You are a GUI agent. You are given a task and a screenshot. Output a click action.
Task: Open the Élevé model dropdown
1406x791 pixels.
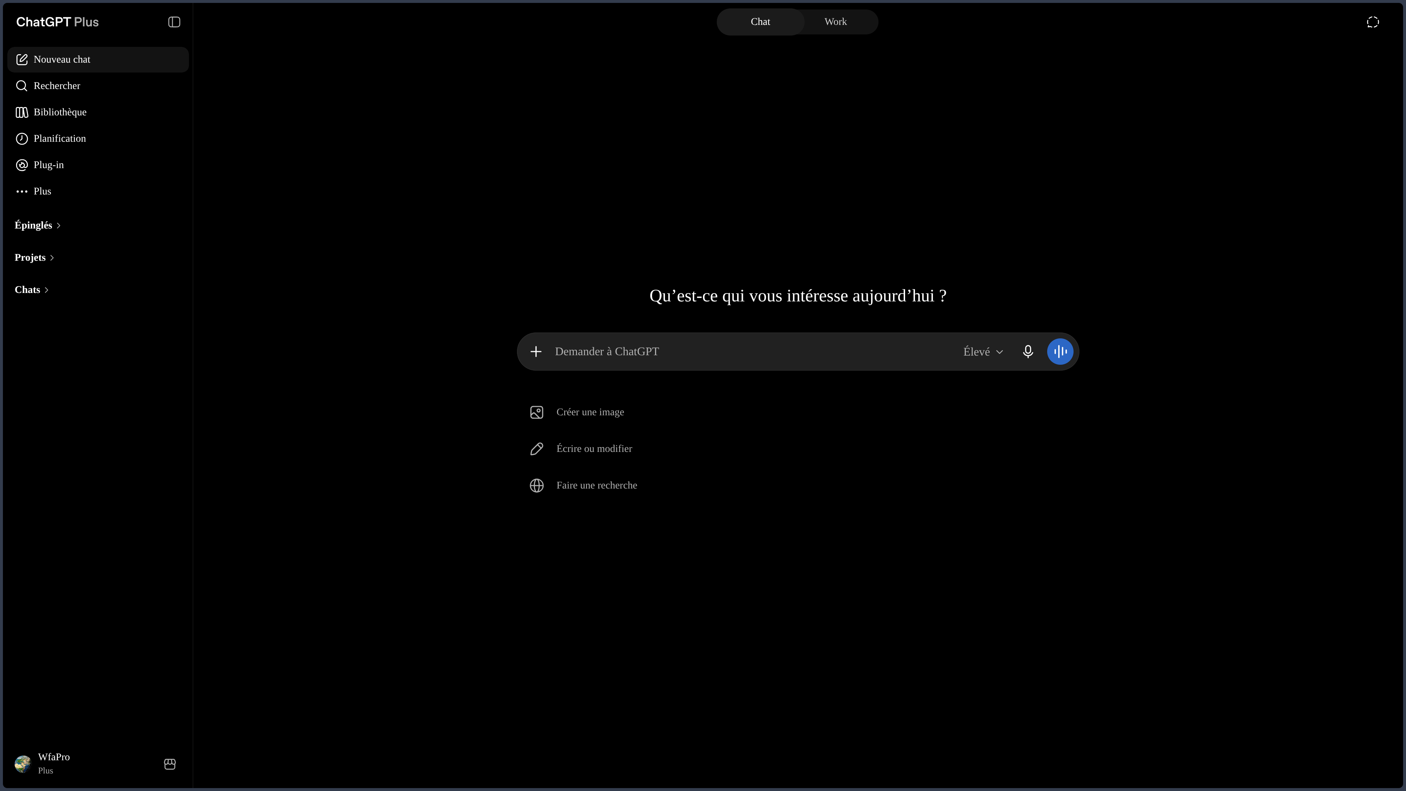click(x=983, y=352)
